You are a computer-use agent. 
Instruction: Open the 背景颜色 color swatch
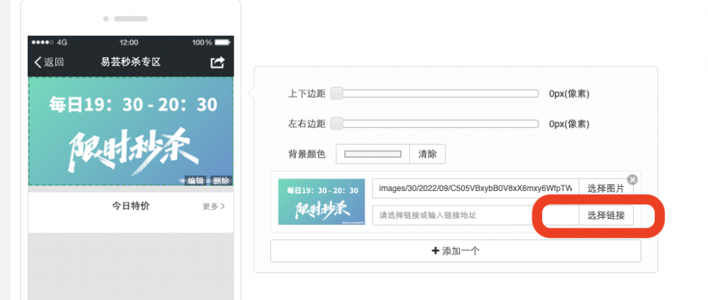[x=373, y=154]
